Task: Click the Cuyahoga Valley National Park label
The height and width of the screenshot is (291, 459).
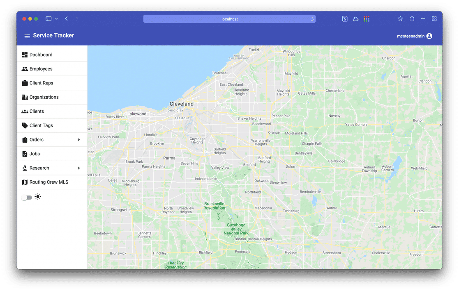Action: (x=236, y=229)
